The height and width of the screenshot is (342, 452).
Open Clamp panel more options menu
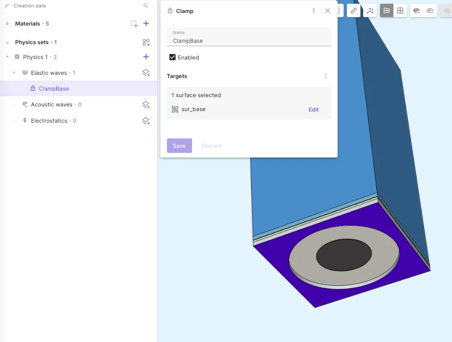(x=313, y=11)
